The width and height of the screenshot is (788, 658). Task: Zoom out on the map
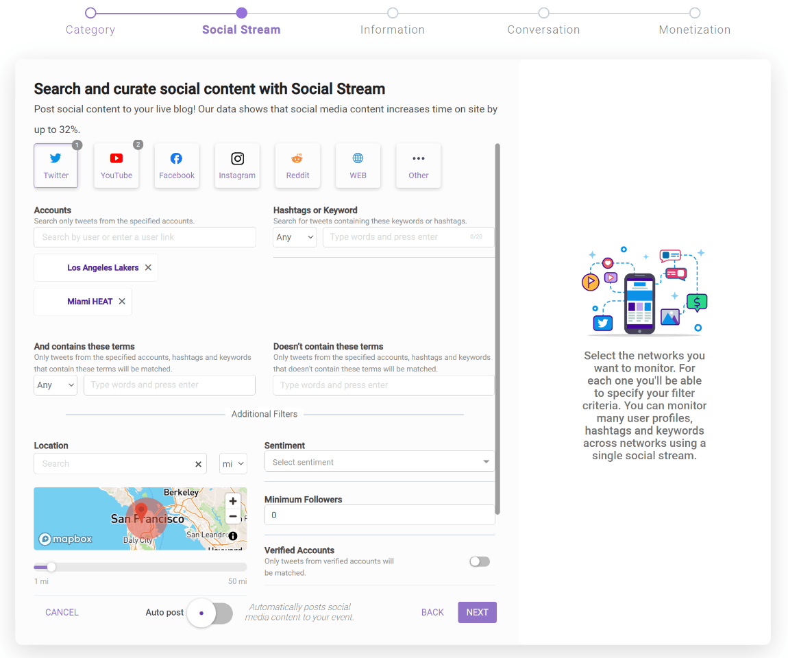pyautogui.click(x=233, y=516)
